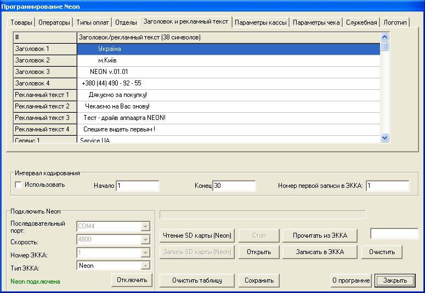Click the Стоп button

[x=259, y=235]
